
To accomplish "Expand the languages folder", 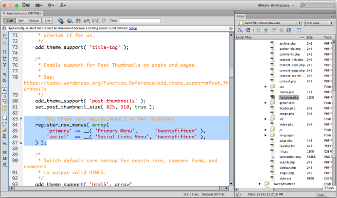I will click(265, 135).
